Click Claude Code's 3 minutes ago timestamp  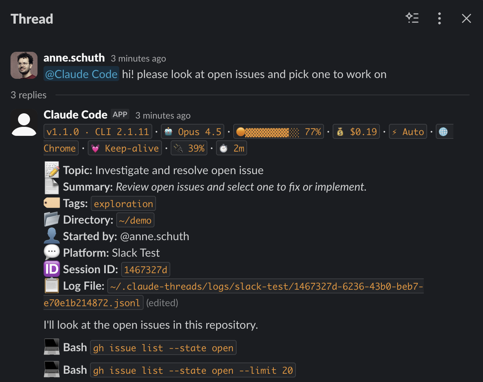(163, 116)
